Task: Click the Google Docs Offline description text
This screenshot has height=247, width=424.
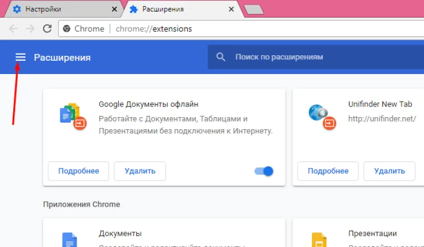Action: point(185,125)
